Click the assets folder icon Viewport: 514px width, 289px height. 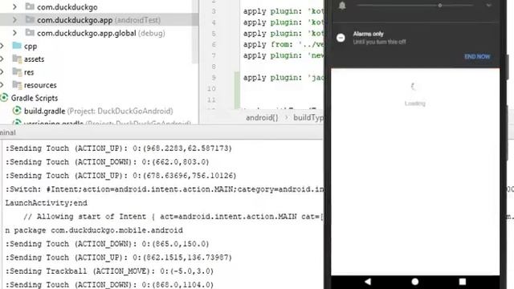(x=17, y=59)
